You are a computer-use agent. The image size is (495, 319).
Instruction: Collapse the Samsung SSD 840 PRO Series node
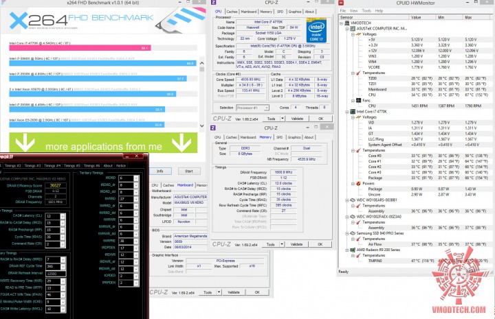pyautogui.click(x=347, y=233)
